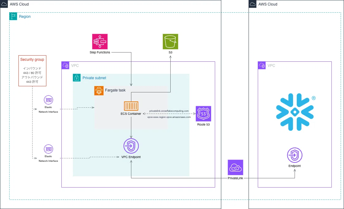Select the VPC Endpoint icon in Private subnet

click(131, 146)
